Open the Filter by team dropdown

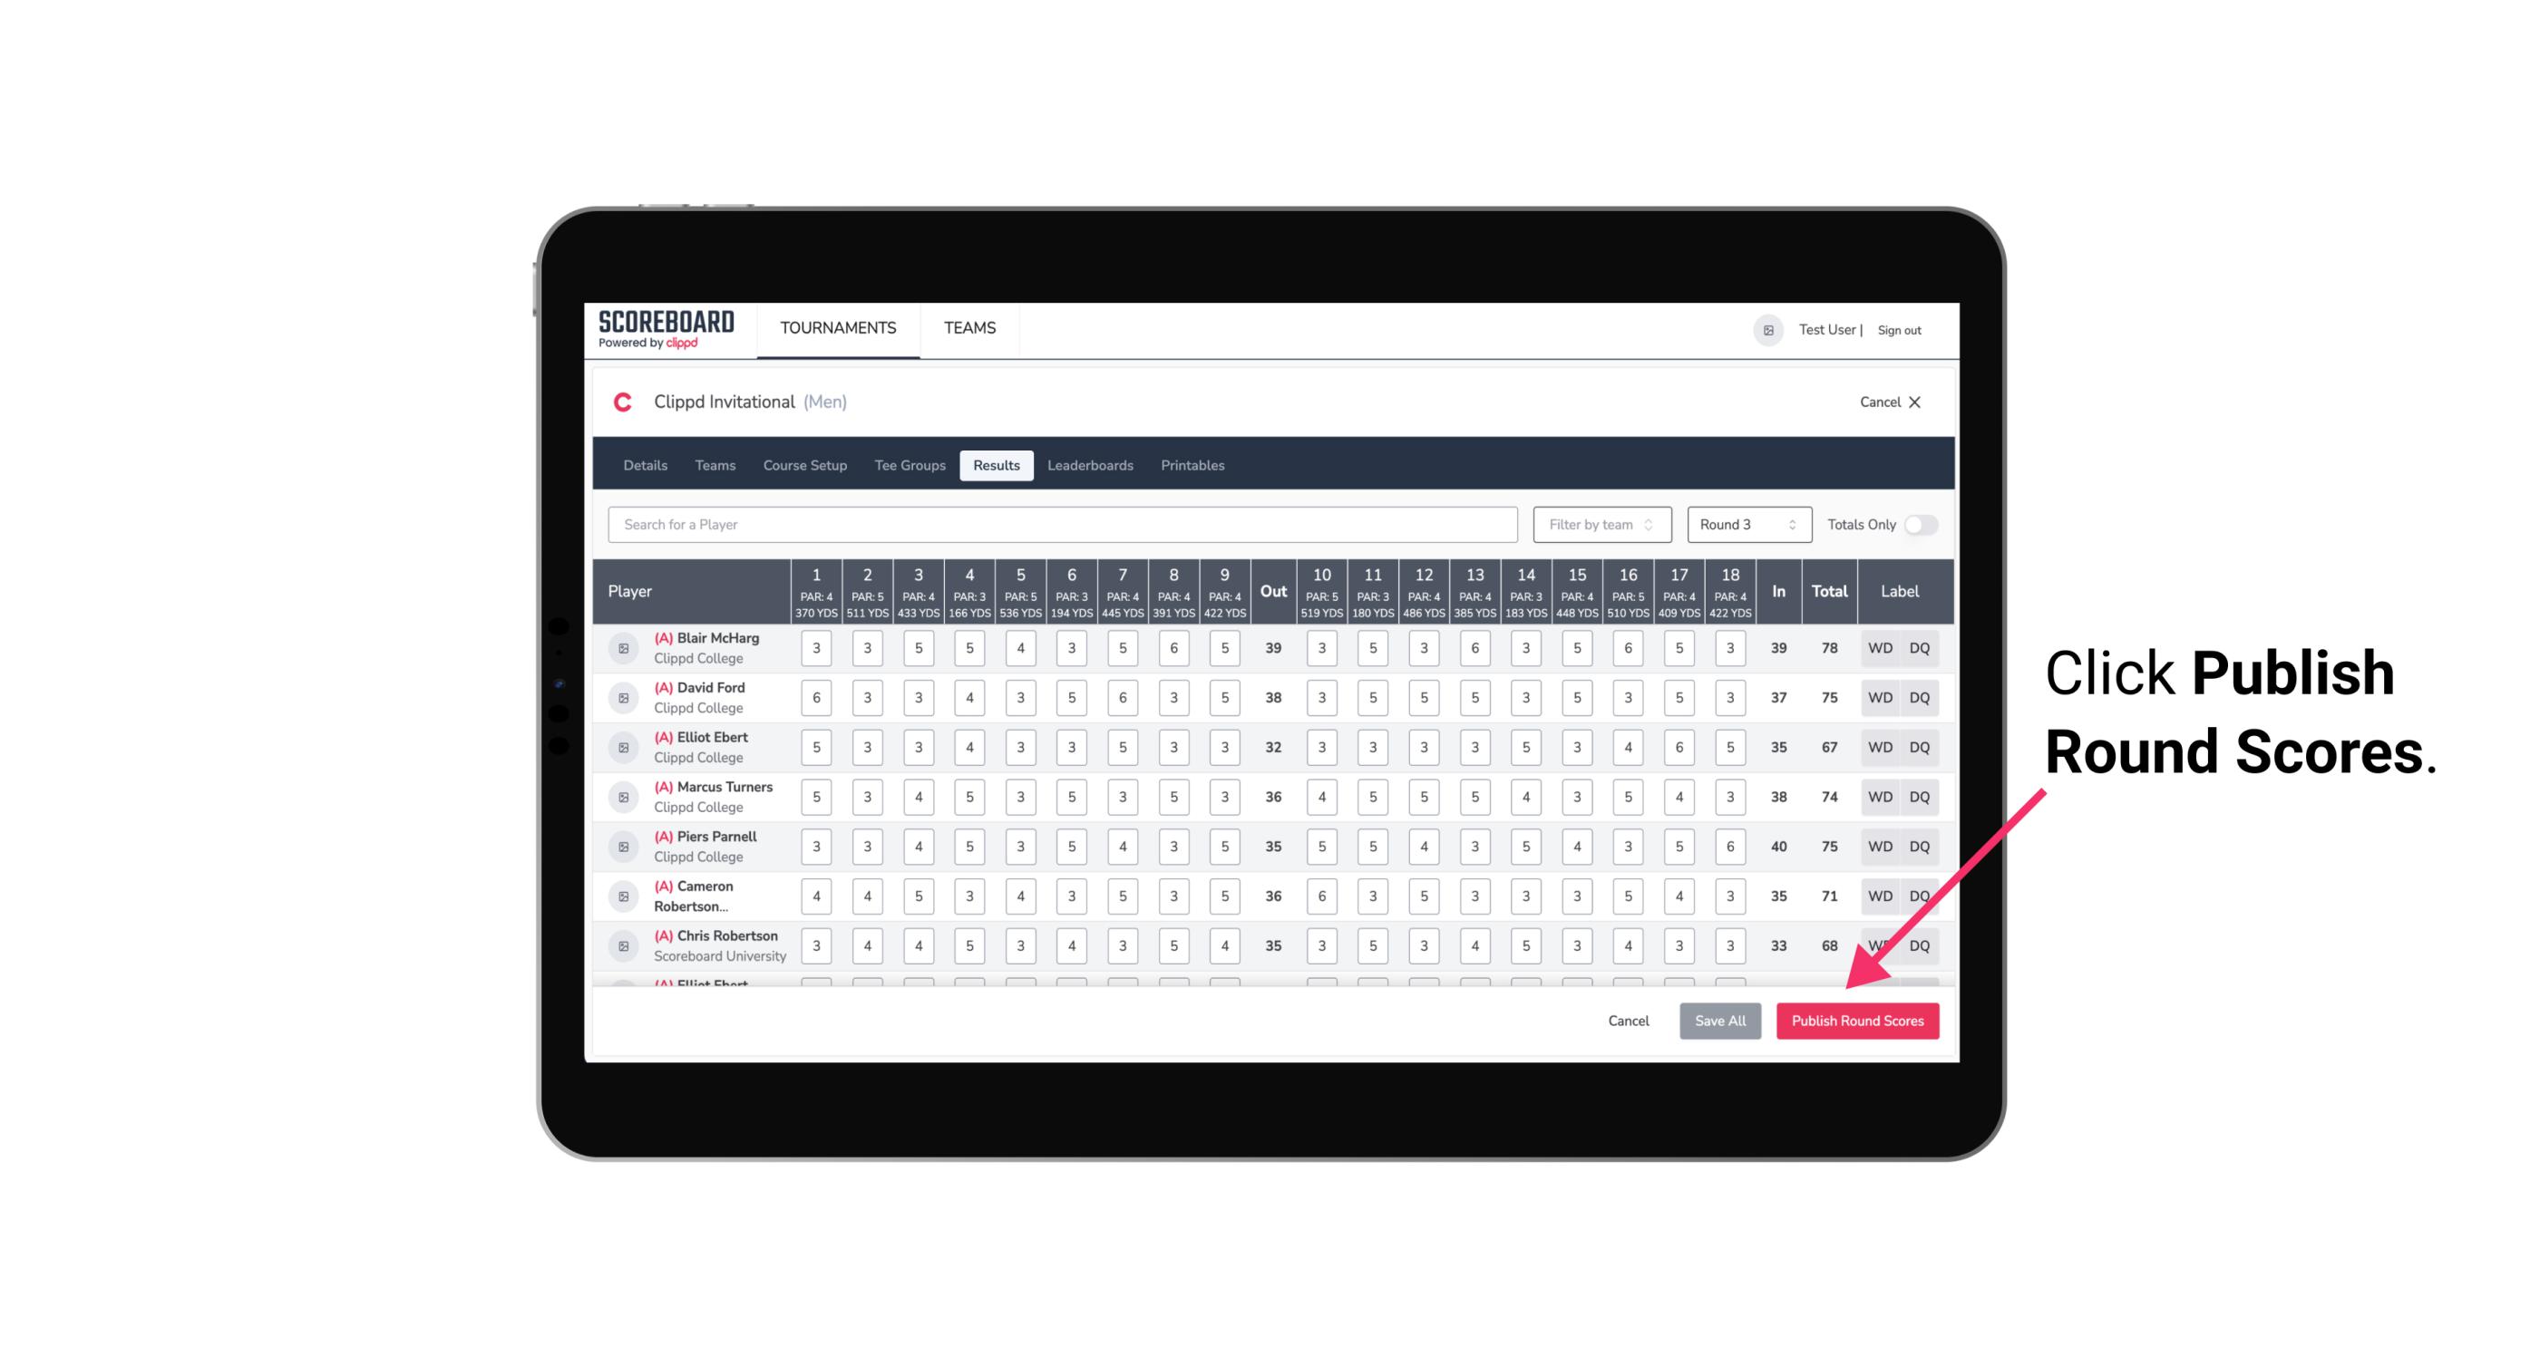tap(1598, 523)
